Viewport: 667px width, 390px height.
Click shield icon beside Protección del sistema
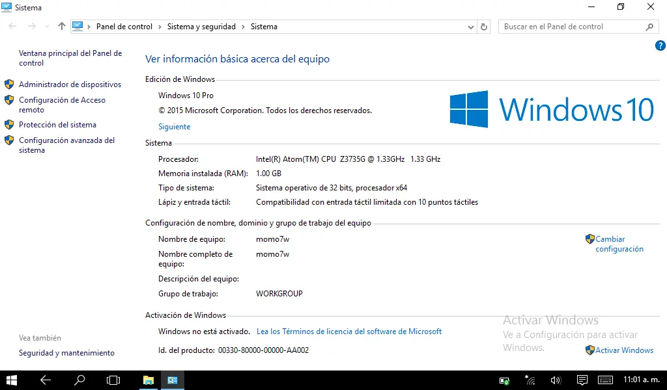(x=9, y=124)
